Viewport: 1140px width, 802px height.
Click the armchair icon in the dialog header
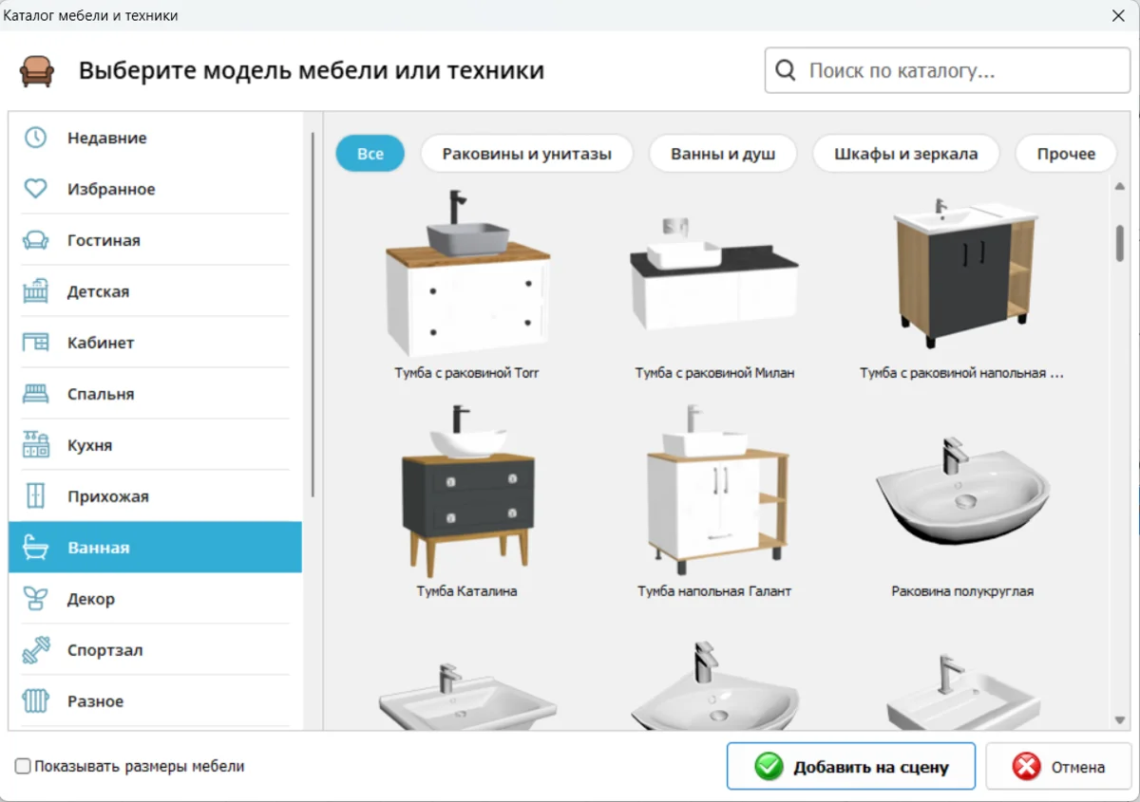click(x=37, y=71)
